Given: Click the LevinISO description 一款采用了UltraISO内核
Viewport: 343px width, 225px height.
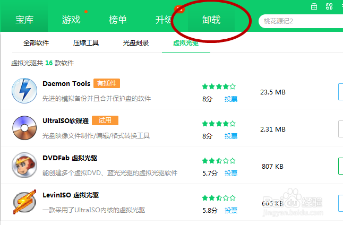Looking at the screenshot, I should coord(93,210).
